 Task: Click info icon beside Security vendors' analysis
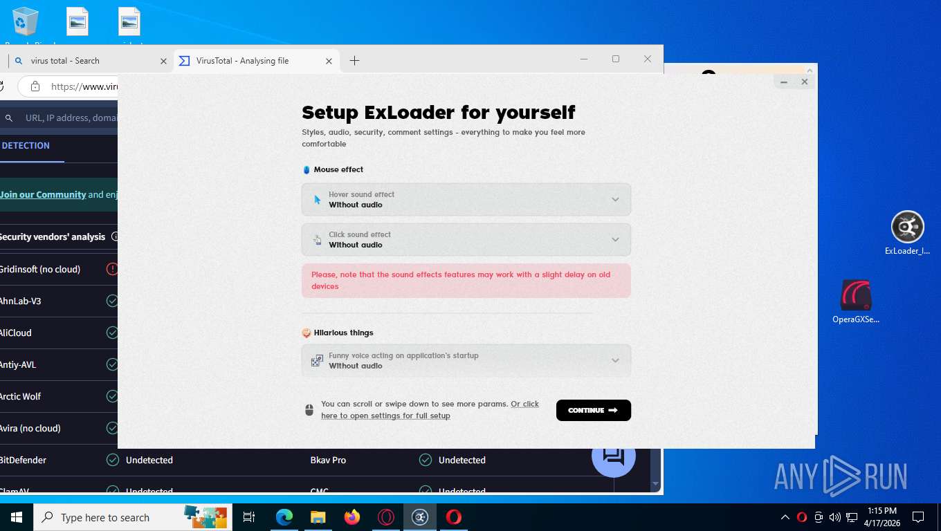115,236
